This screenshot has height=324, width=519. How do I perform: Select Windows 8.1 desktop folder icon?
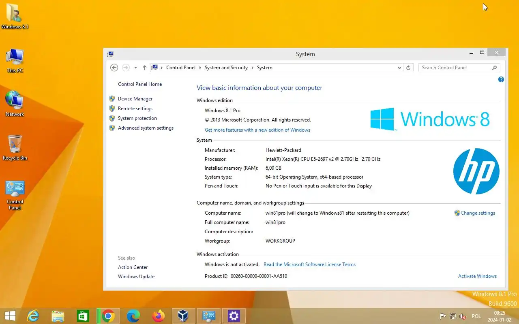(x=15, y=16)
